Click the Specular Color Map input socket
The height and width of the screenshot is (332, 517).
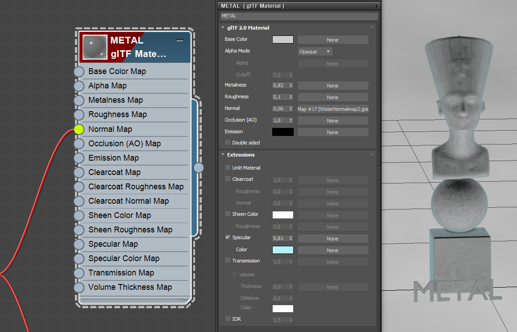tap(79, 258)
